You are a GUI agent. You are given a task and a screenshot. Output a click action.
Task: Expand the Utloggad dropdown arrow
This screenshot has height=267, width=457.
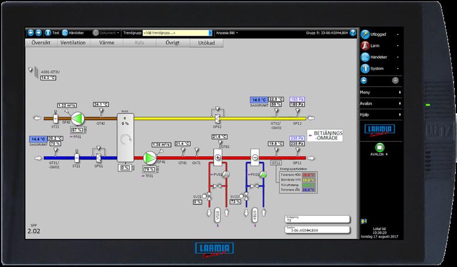tap(398, 35)
